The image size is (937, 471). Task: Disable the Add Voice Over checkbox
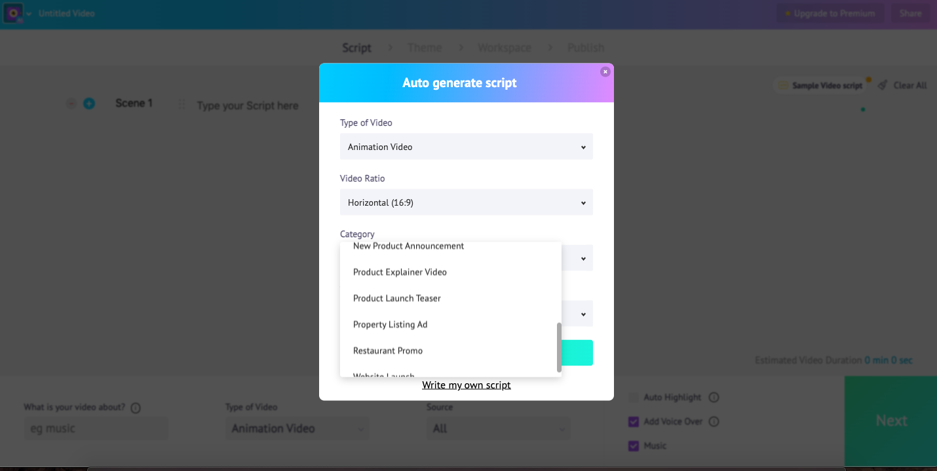tap(633, 421)
